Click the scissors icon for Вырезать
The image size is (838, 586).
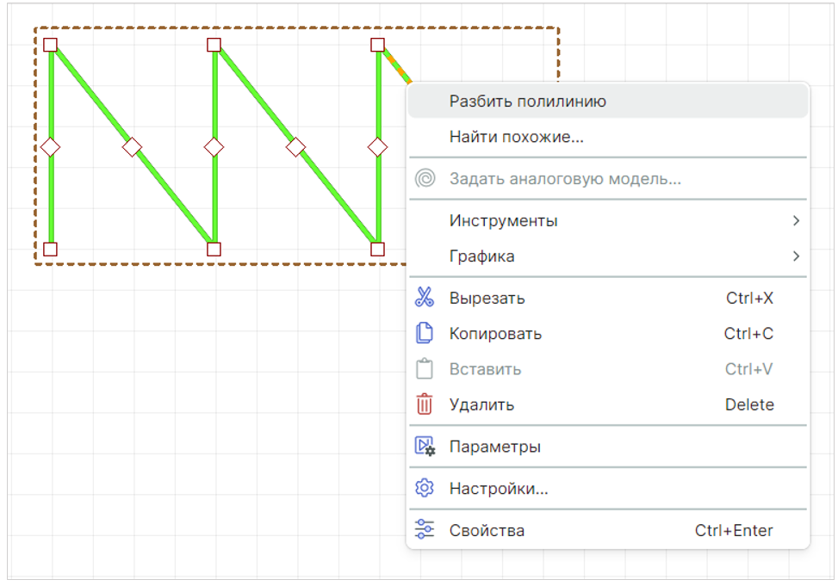point(424,299)
